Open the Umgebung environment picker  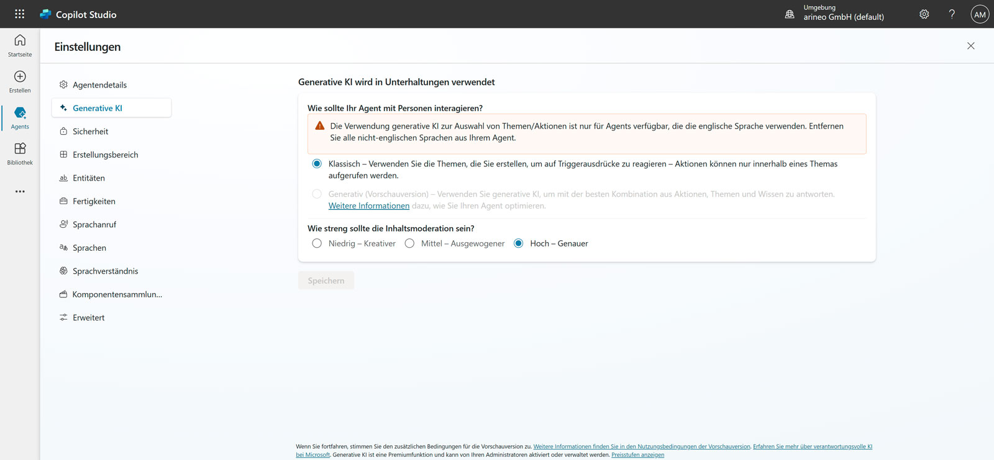pos(834,13)
